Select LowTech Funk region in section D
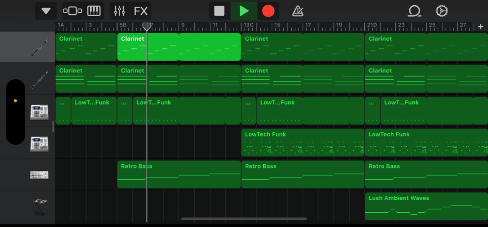Screen dimensions: 488x227 426,142
